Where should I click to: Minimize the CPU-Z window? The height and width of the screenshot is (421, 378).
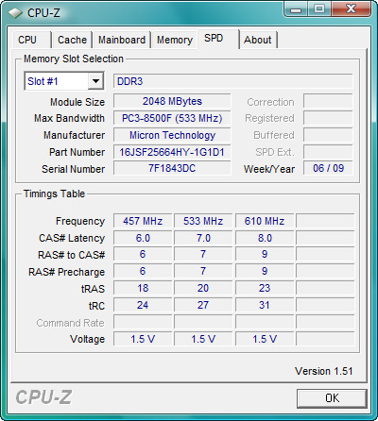point(295,9)
